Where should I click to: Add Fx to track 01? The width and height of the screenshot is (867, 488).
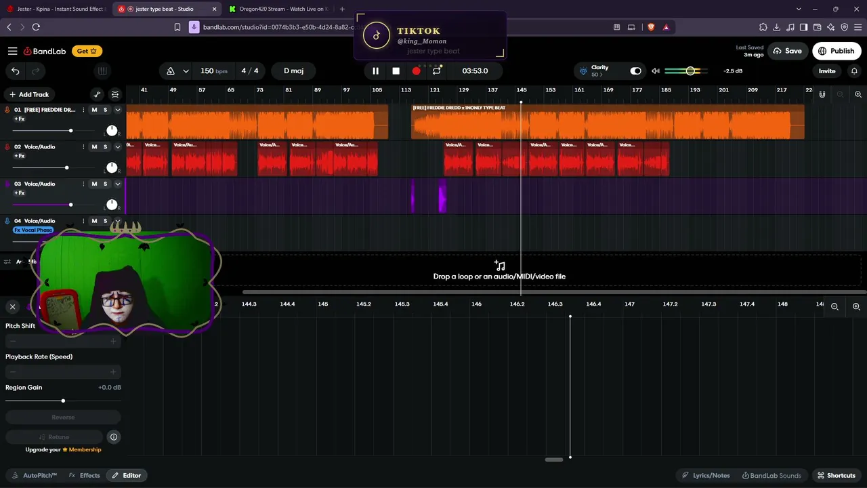click(x=20, y=119)
